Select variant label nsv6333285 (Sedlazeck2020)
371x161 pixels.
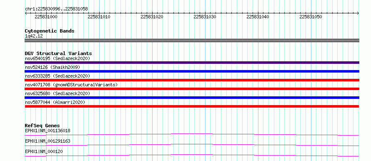(58, 76)
